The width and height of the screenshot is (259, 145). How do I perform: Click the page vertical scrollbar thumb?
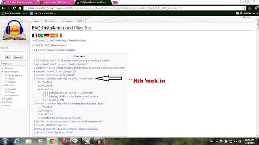[x=257, y=24]
